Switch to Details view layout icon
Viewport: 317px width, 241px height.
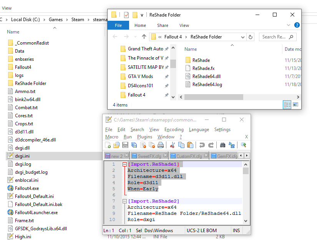[x=287, y=105]
